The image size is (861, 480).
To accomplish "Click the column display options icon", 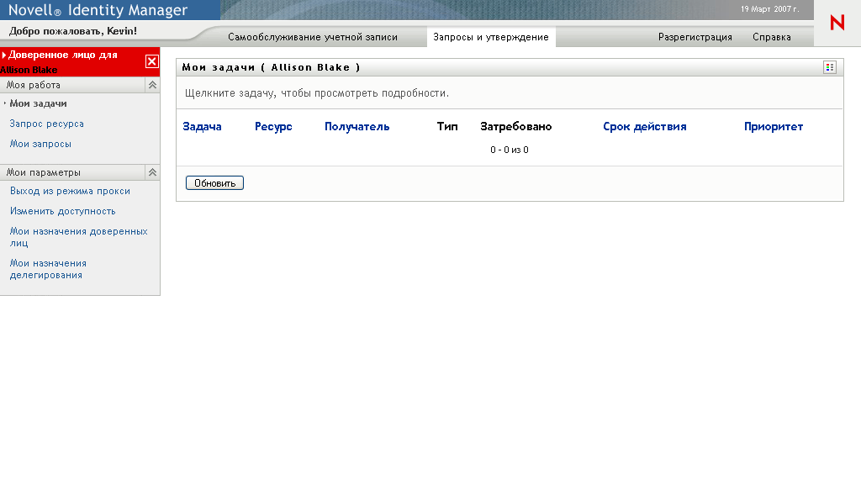I will click(830, 67).
